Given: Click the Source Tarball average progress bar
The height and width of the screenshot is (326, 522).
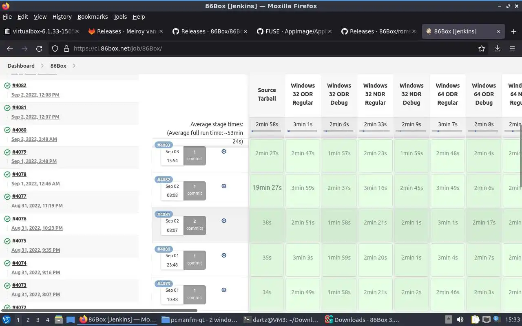Looking at the screenshot, I should point(267,131).
